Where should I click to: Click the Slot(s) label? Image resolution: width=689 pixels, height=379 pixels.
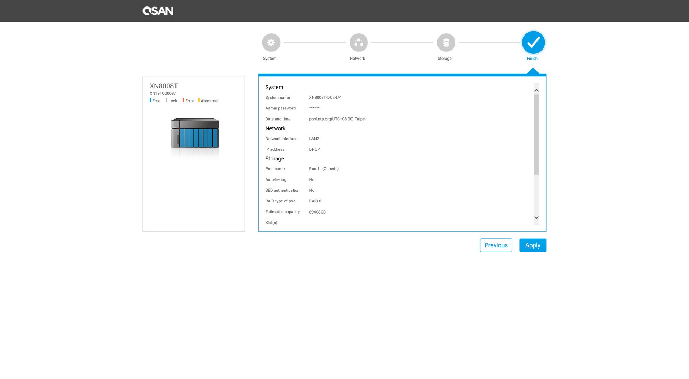click(x=271, y=223)
